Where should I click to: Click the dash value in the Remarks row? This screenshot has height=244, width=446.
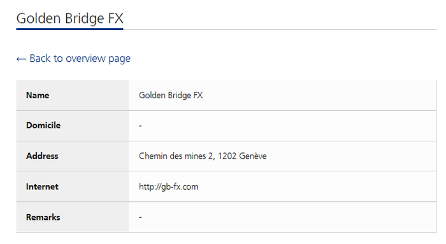[140, 217]
